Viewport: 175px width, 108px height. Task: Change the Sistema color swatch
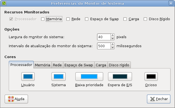[58, 76]
